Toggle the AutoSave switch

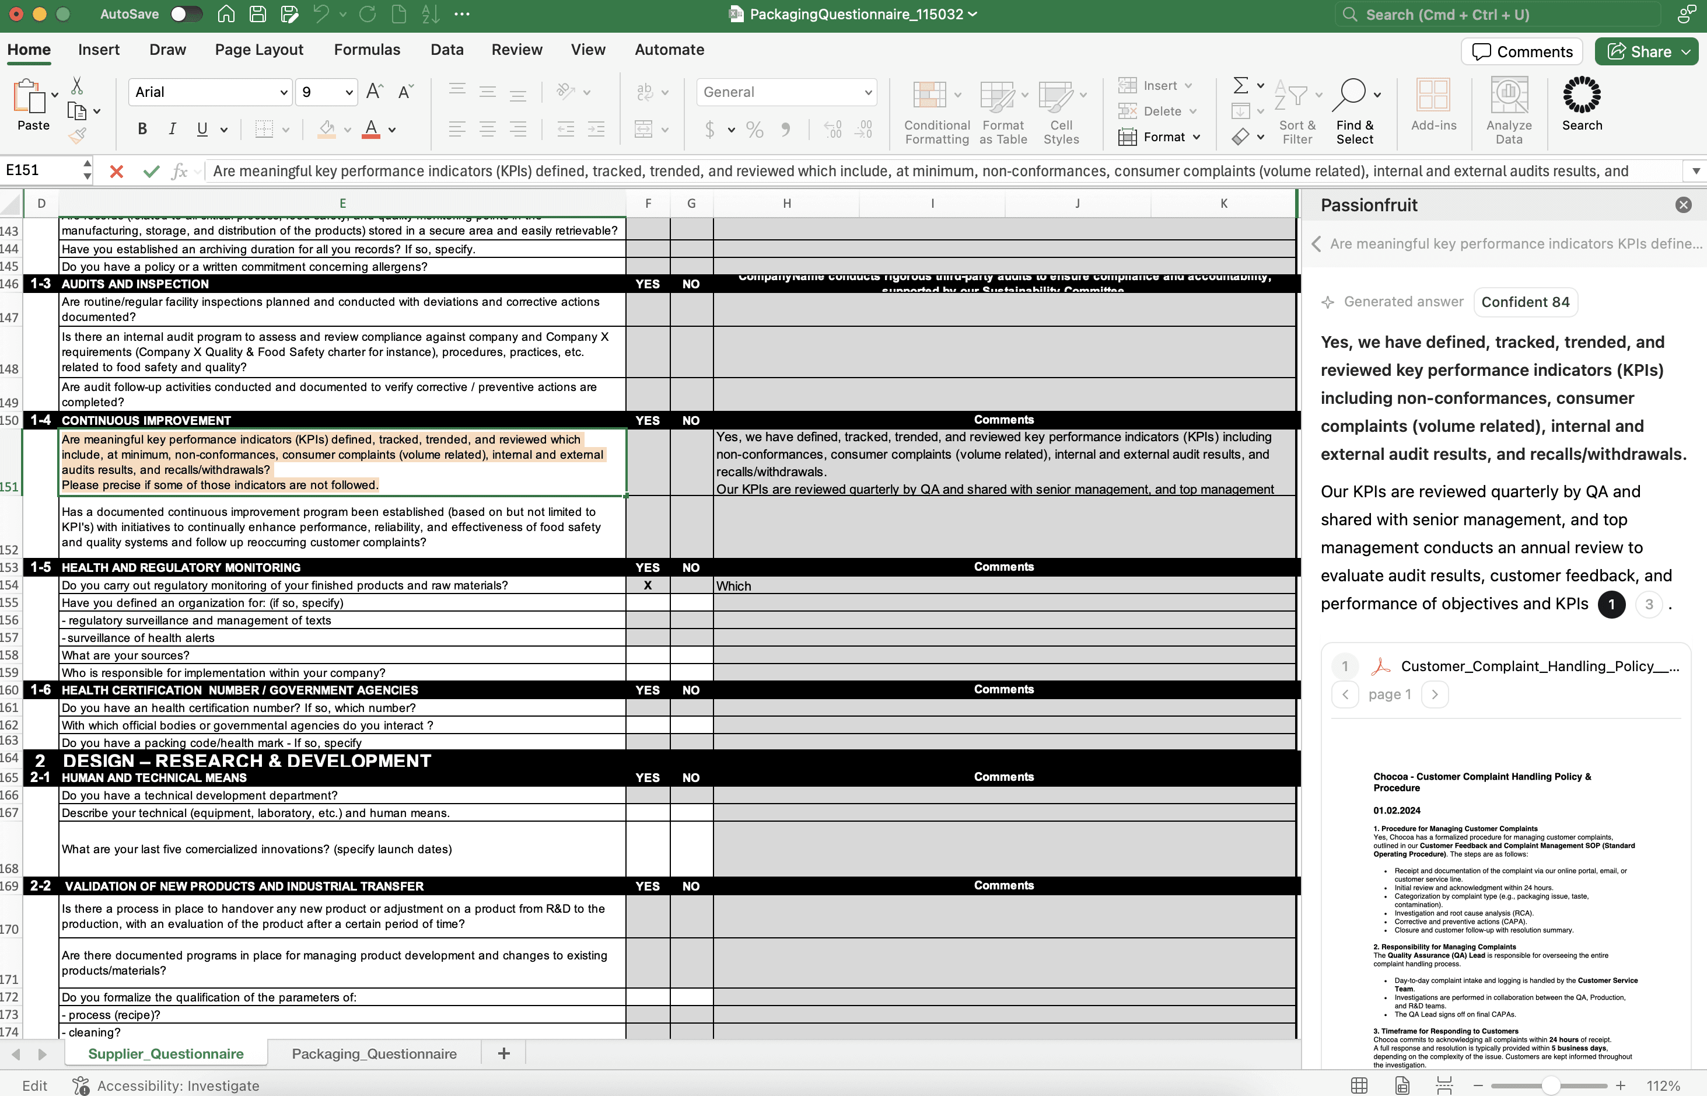click(x=186, y=14)
